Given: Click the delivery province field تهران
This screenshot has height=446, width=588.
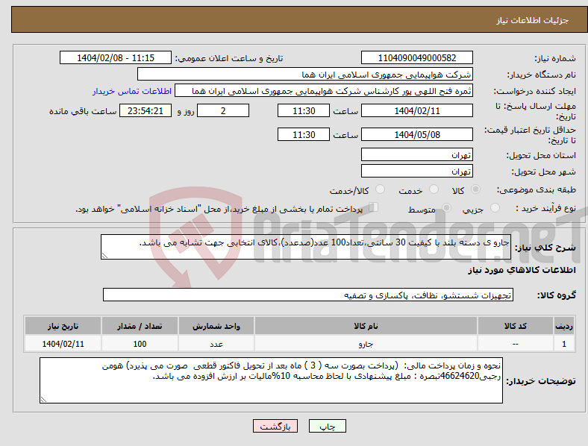Looking at the screenshot, I should coord(417,154).
